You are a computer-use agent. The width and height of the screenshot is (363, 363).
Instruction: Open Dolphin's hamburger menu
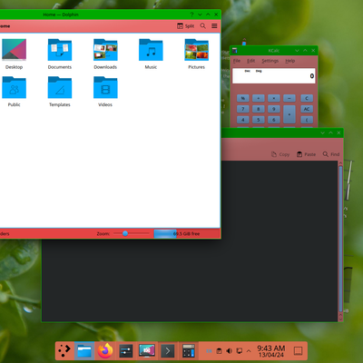tap(214, 26)
